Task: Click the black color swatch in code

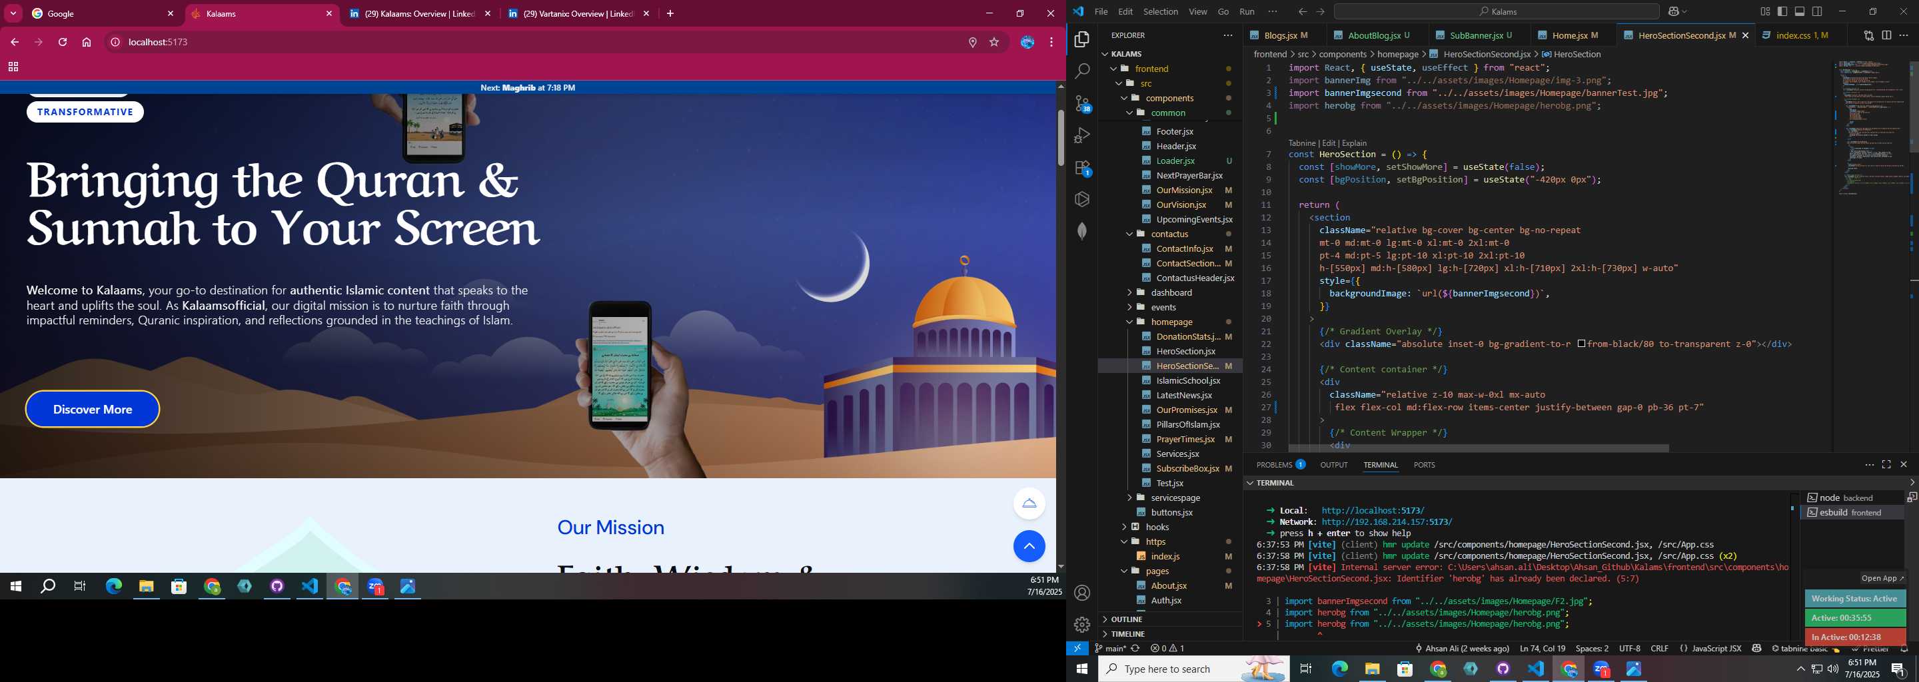Action: pyautogui.click(x=1582, y=344)
